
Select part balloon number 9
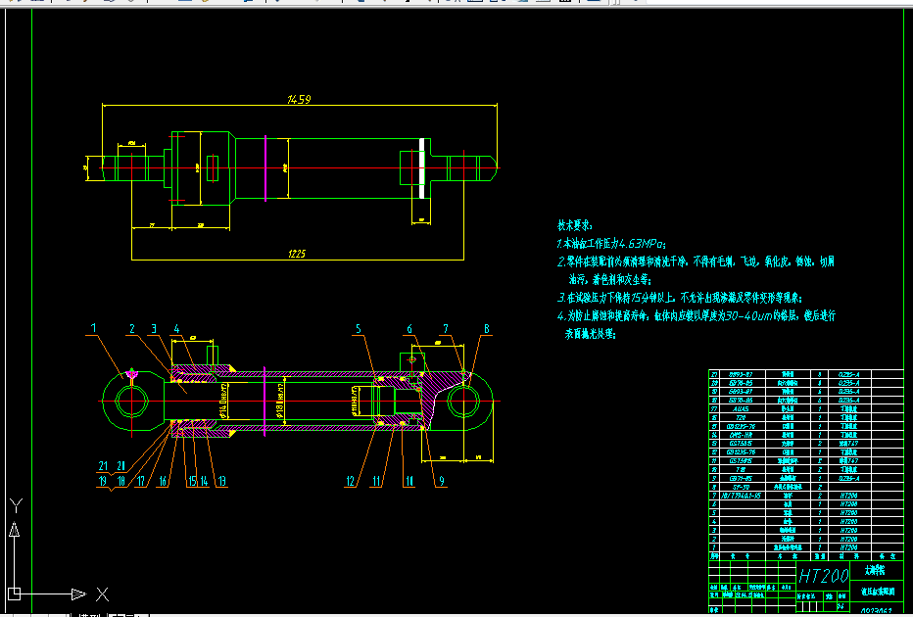coord(442,481)
